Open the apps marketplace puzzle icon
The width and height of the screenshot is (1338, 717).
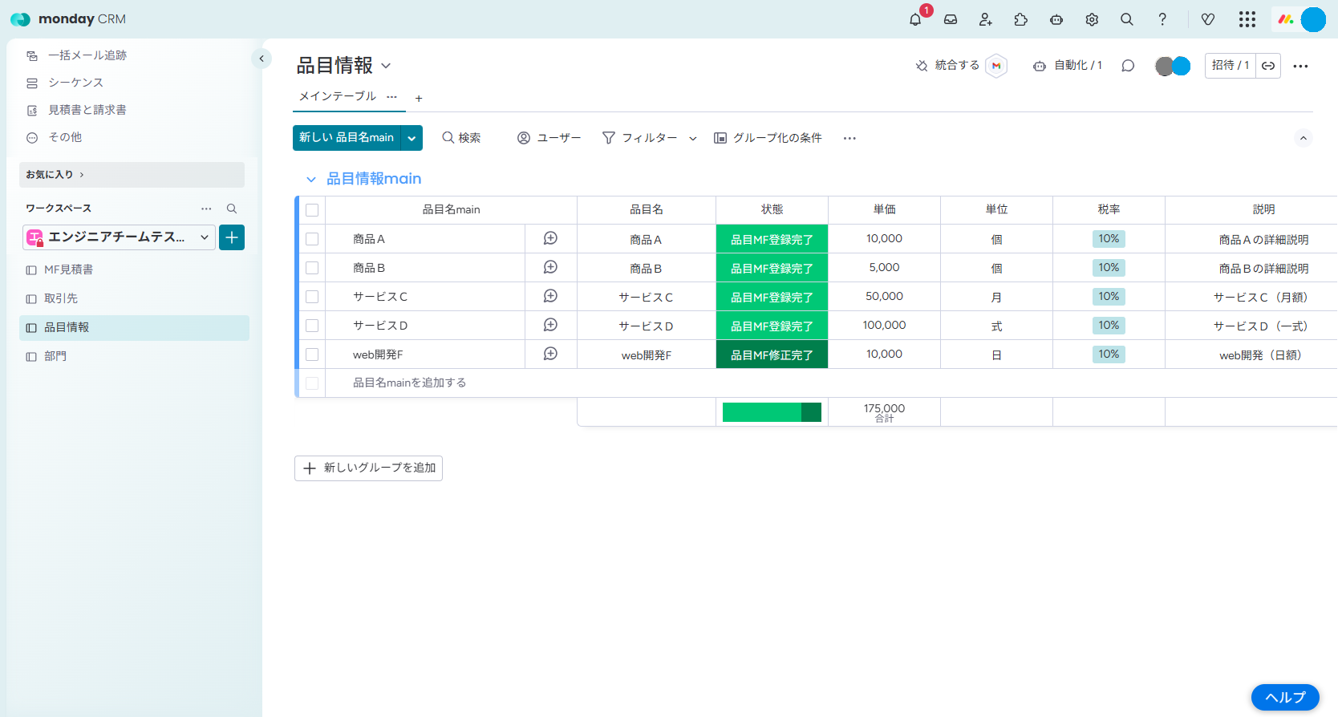pos(1021,19)
